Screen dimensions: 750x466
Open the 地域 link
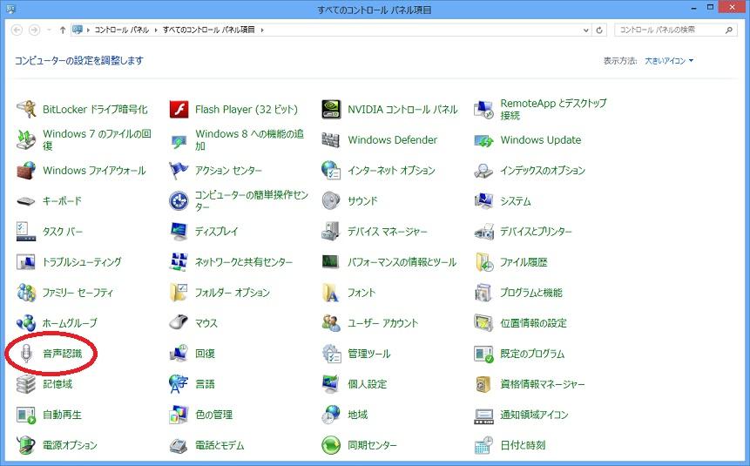[x=357, y=415]
